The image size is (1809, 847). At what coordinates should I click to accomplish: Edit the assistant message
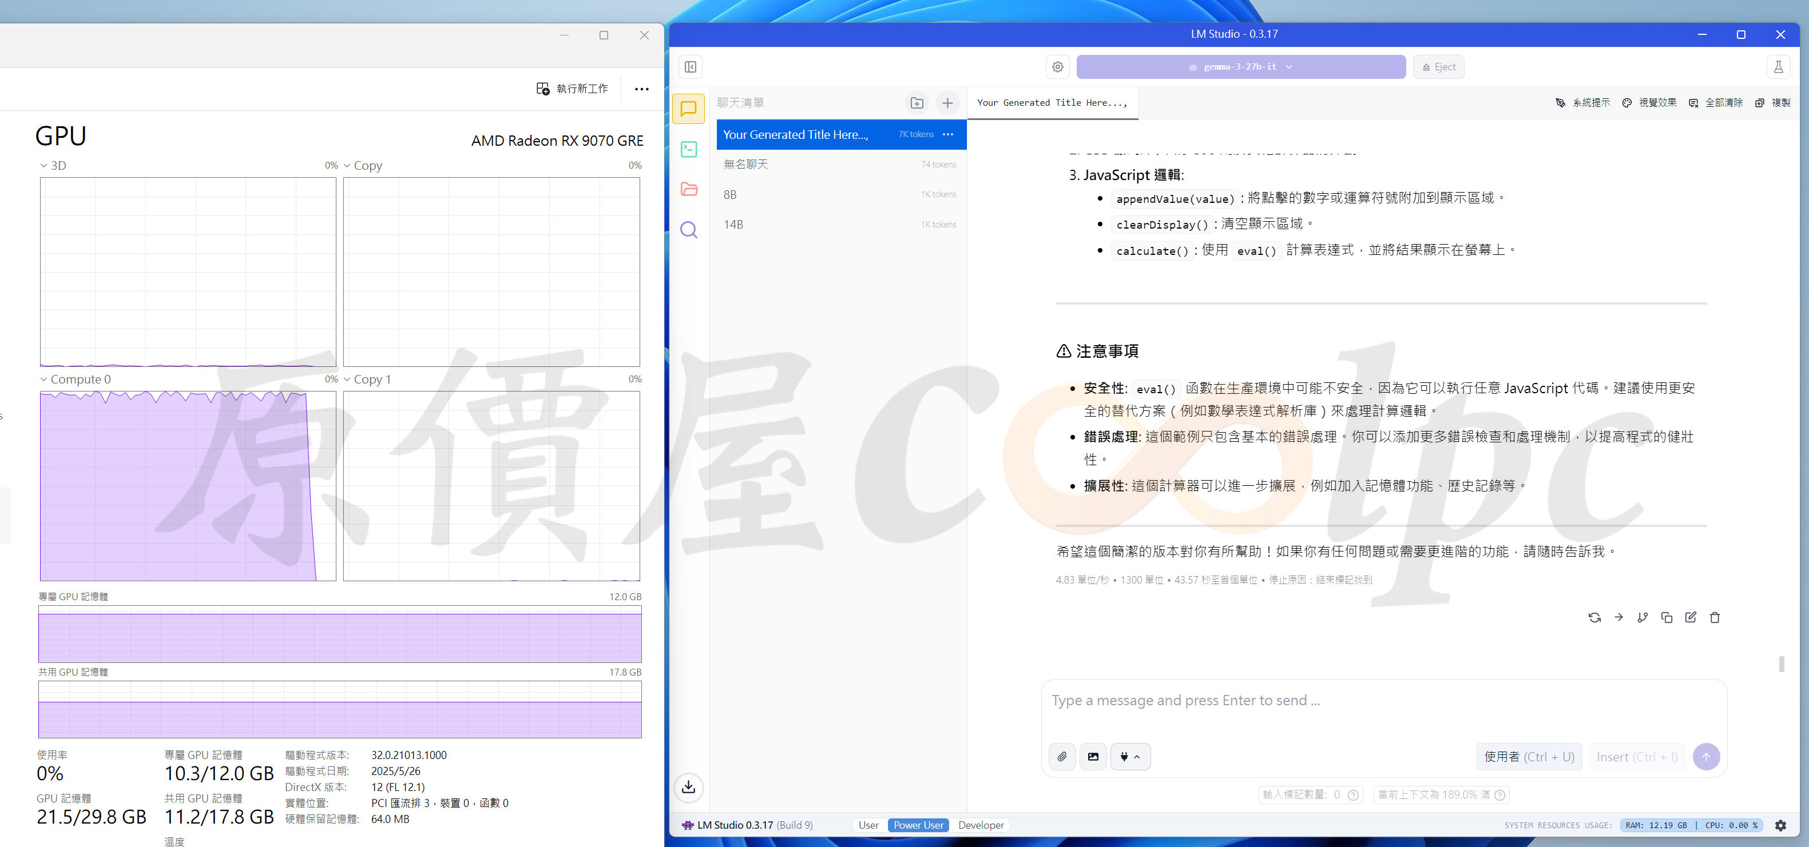pos(1691,617)
